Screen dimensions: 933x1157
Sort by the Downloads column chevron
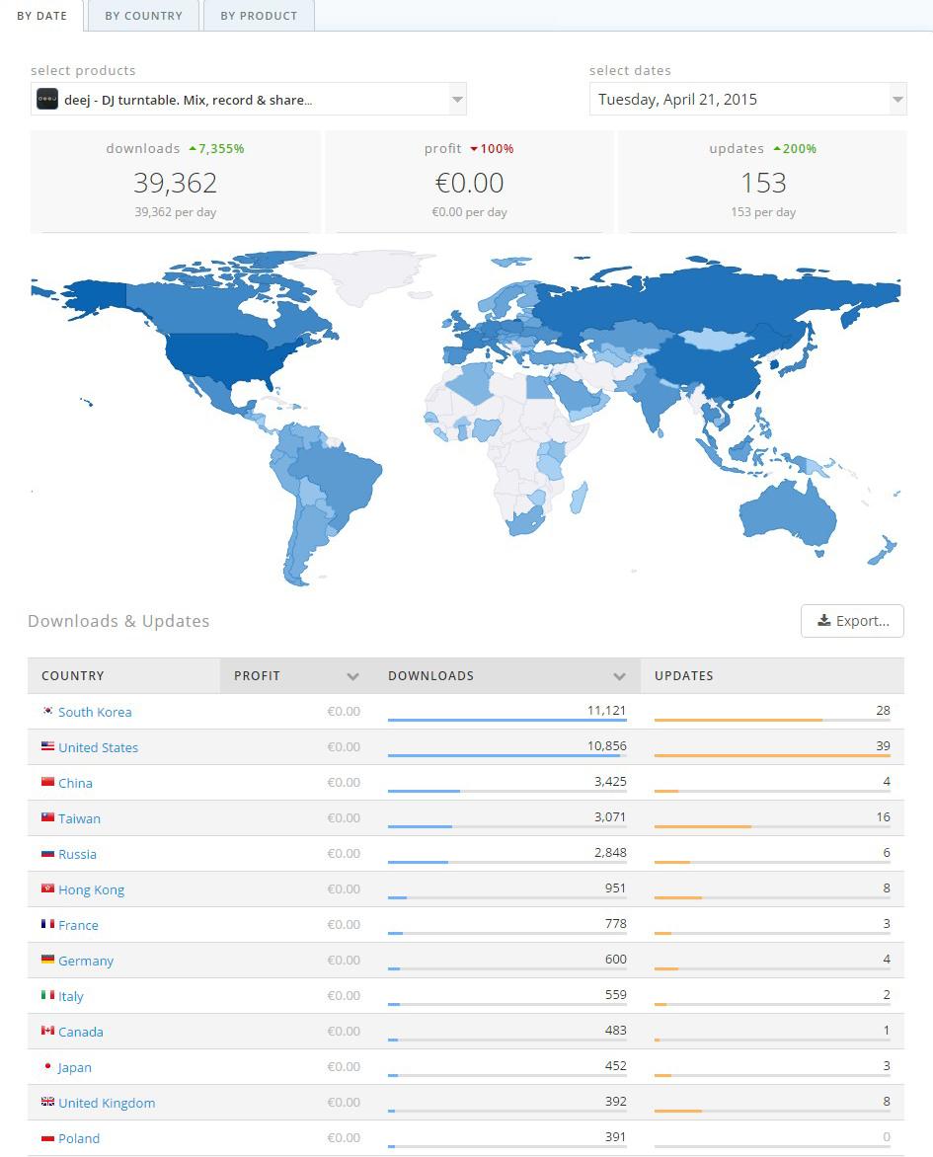pyautogui.click(x=619, y=676)
